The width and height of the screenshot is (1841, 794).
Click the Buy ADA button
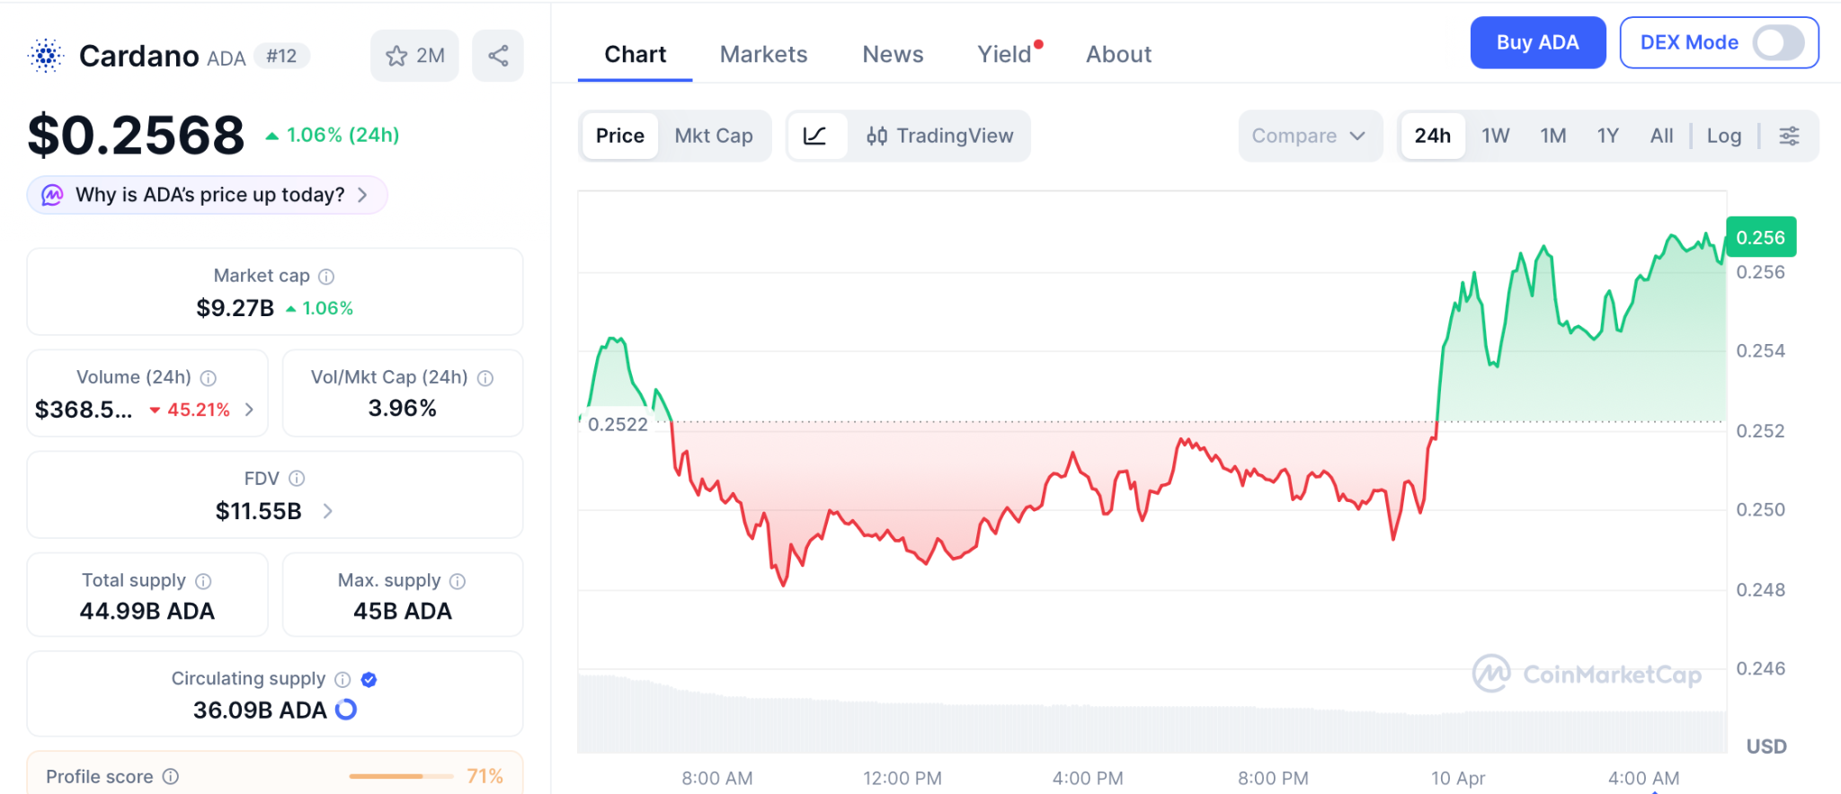pyautogui.click(x=1537, y=42)
